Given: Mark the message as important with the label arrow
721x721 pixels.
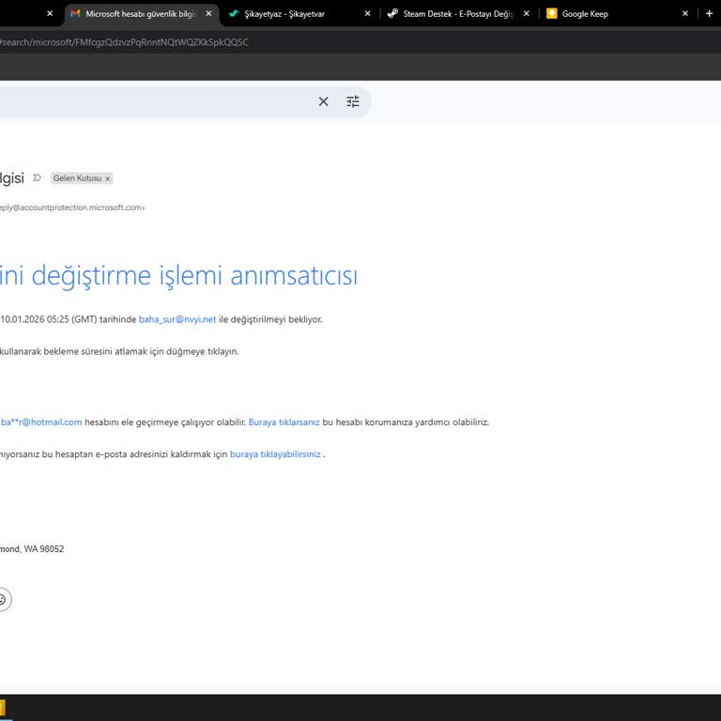Looking at the screenshot, I should point(38,178).
